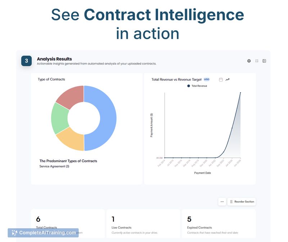Select the green donut chart segment
The image size is (288, 242).
(59, 118)
